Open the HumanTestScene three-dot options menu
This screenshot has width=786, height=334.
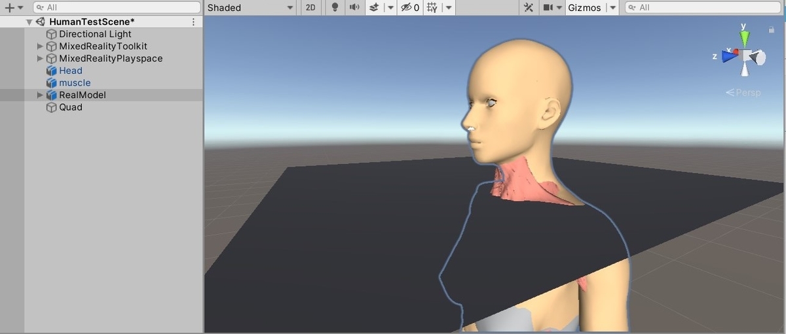[x=193, y=22]
